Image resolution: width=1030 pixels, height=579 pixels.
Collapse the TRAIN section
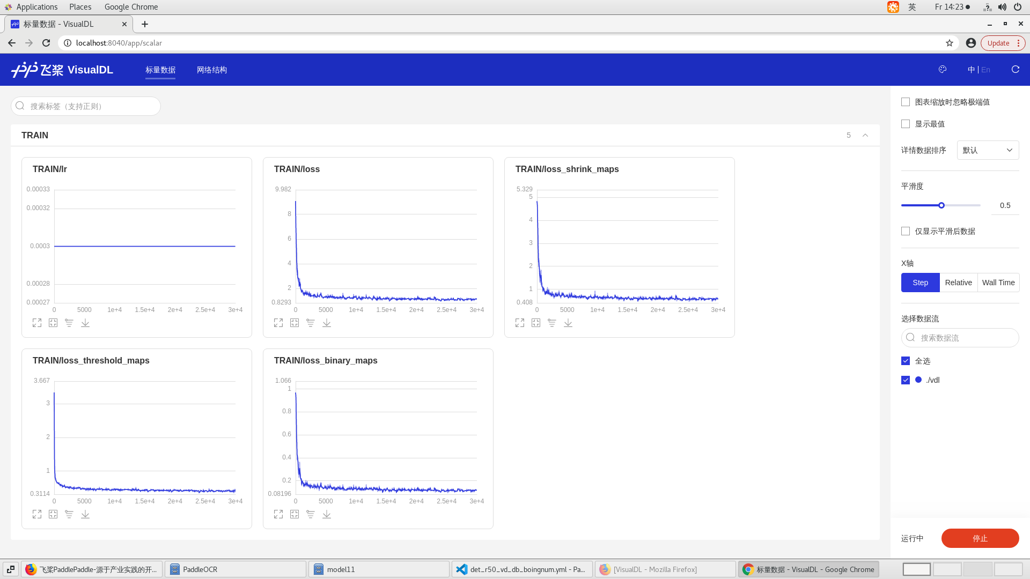click(865, 135)
